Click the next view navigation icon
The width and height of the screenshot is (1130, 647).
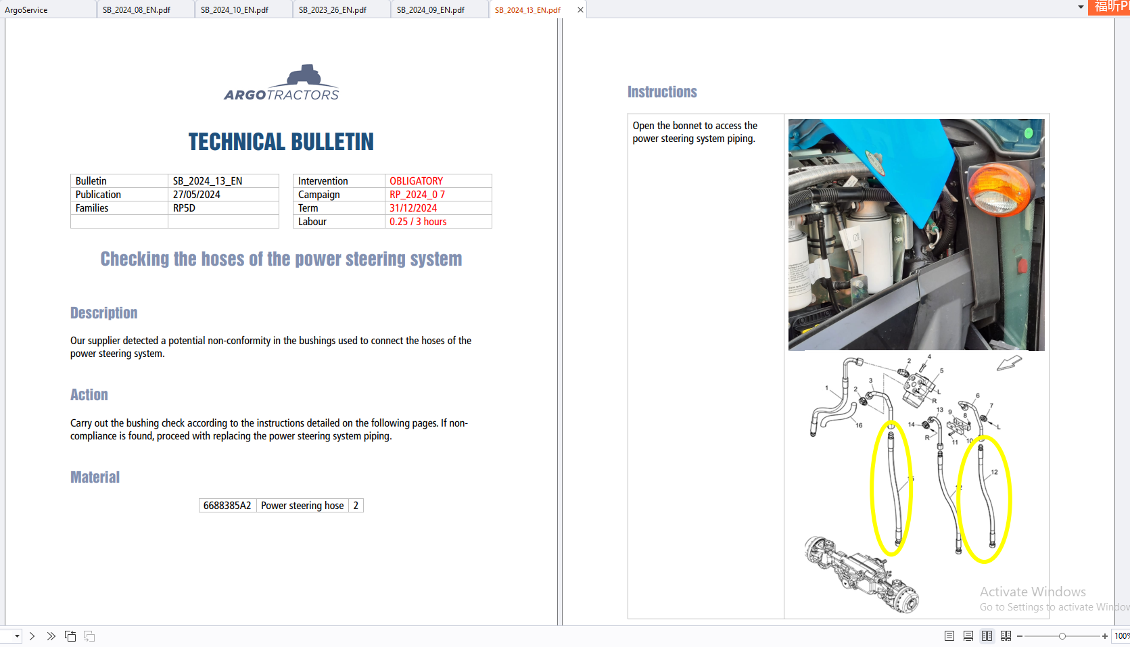coord(89,636)
